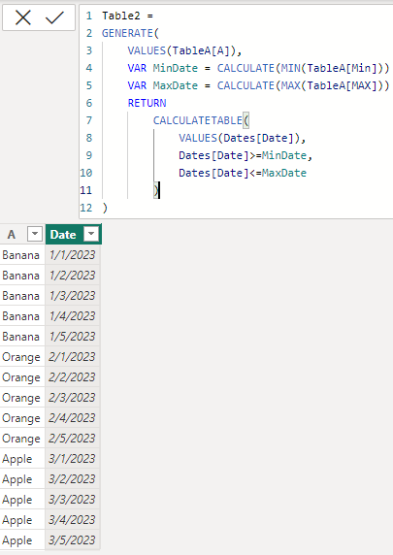Click CALCULATETABLE( on line 7

(201, 120)
